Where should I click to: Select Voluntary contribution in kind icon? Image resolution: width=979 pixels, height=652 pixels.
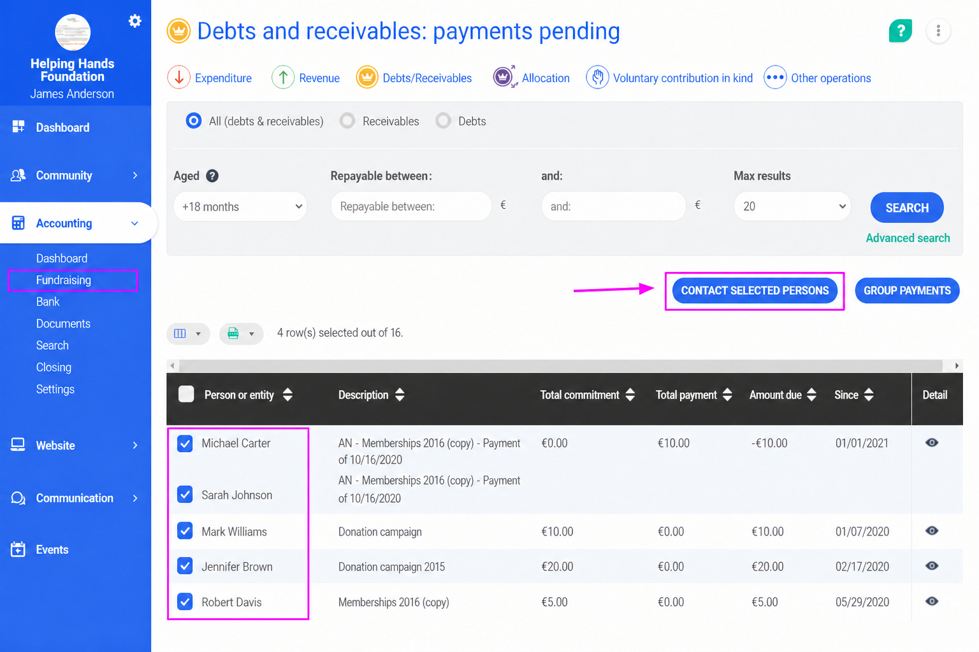point(597,78)
